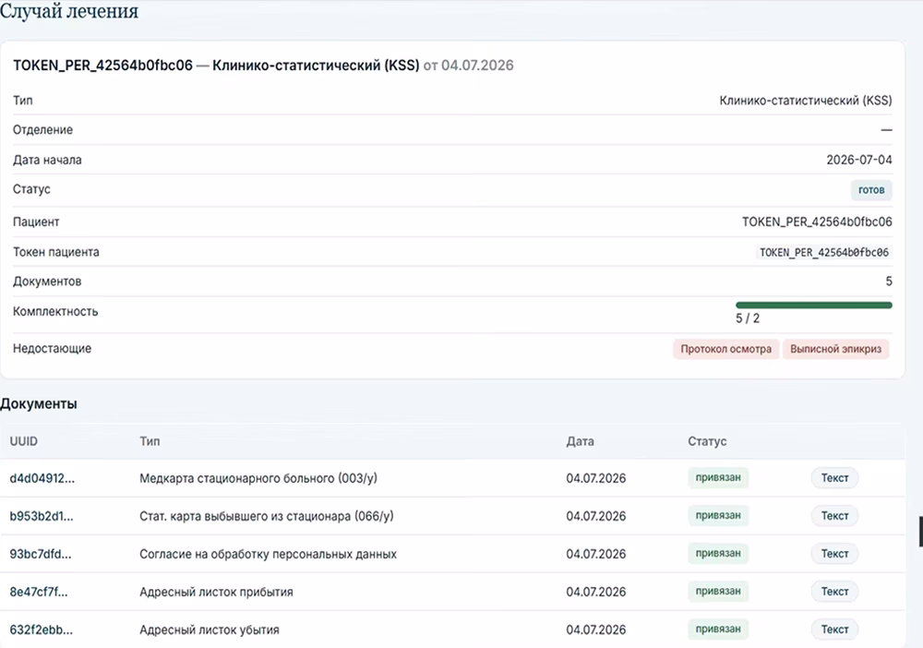Image resolution: width=923 pixels, height=648 pixels.
Task: Click the case title TOKEN_PER_42564b0fbc06 — Клинико-статистический
Action: pos(216,66)
